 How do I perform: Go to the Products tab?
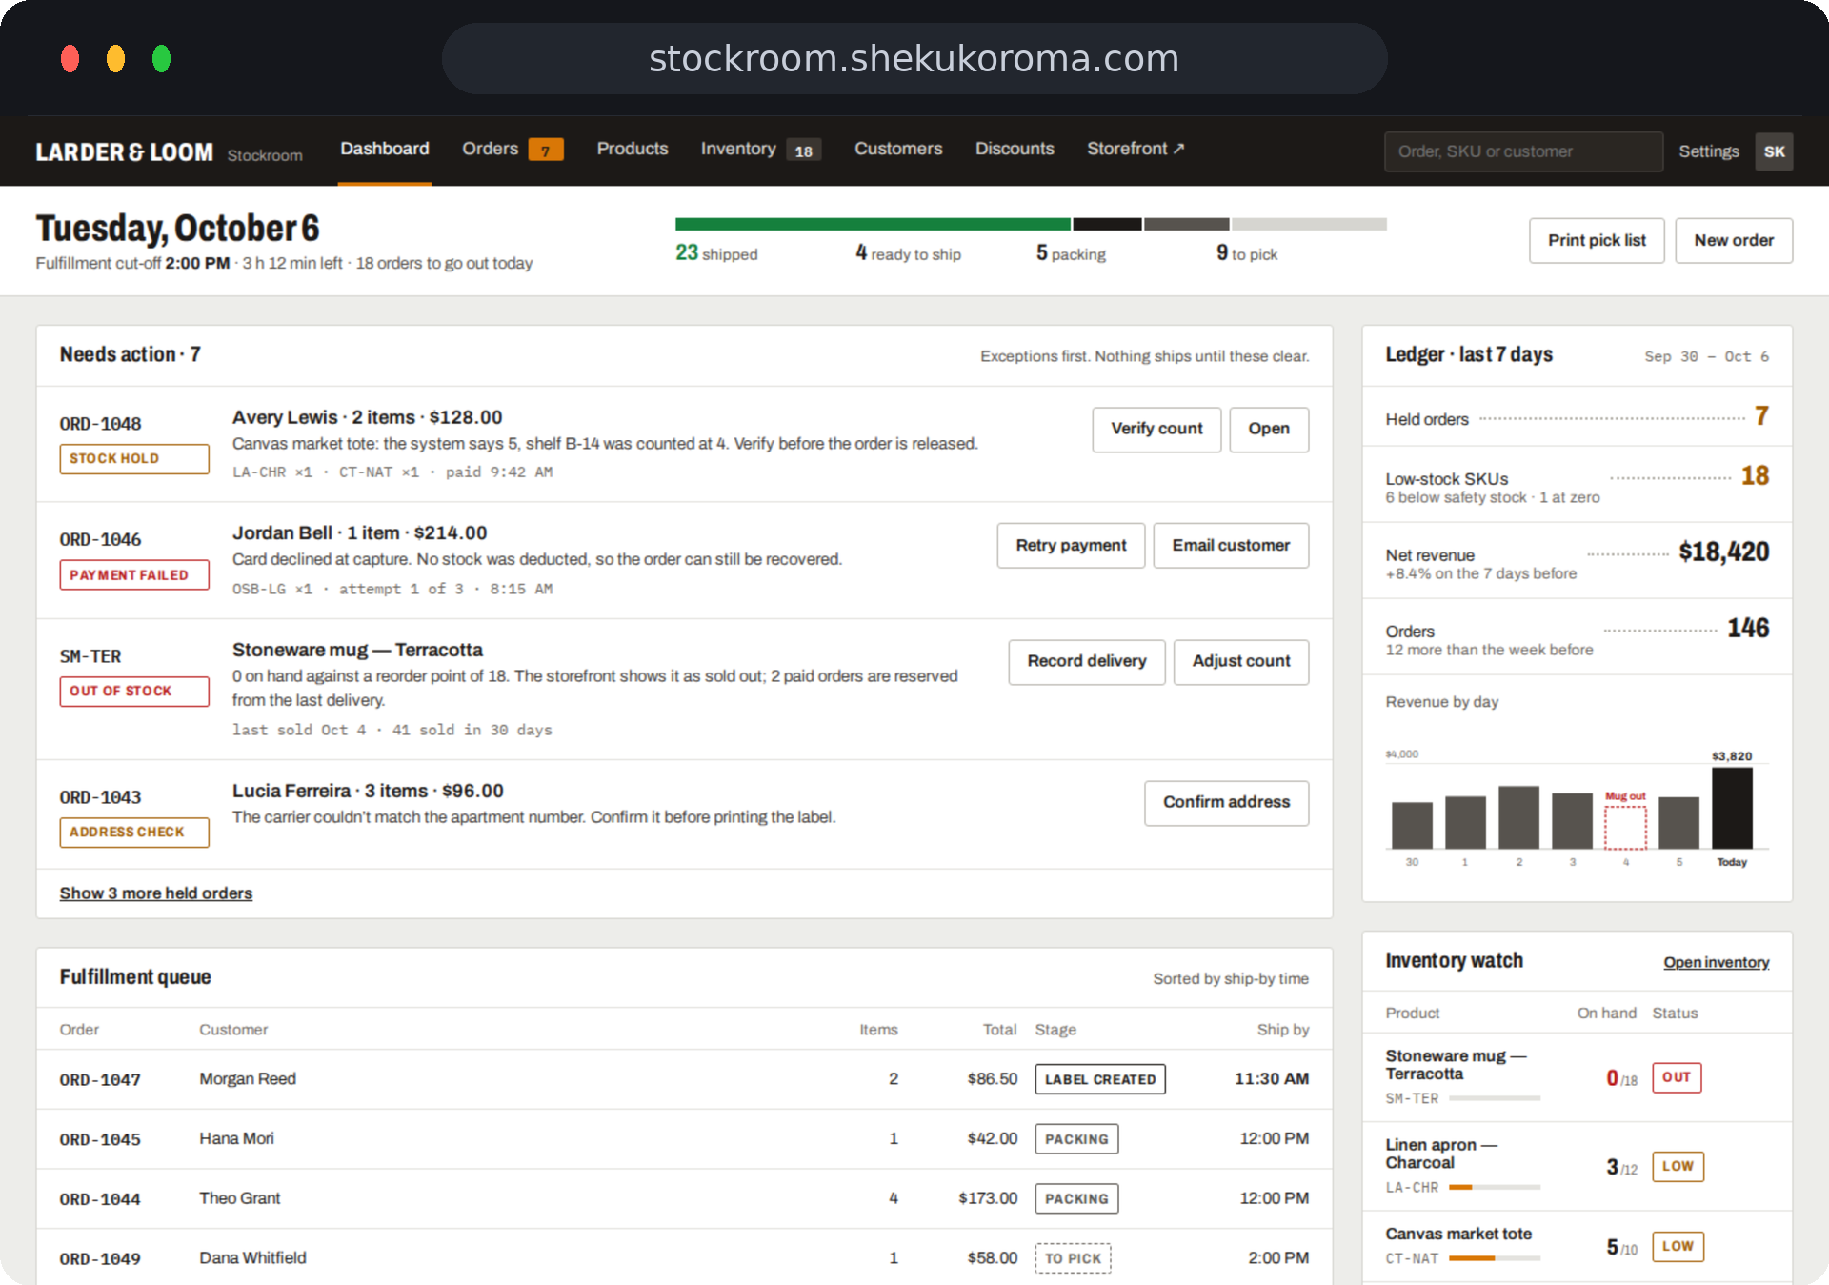[633, 149]
